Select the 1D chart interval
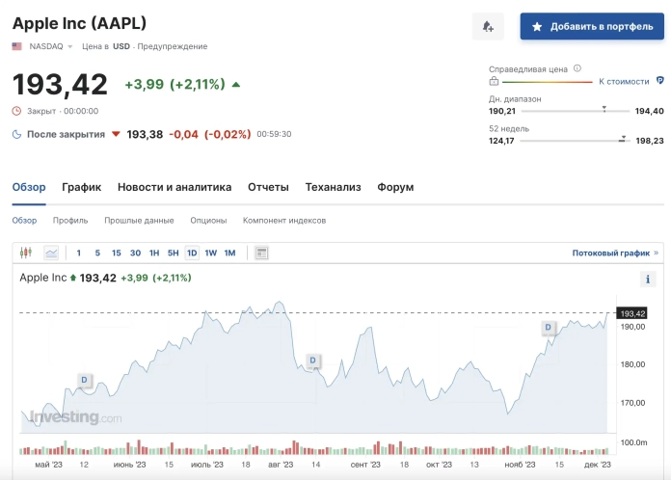 coord(192,253)
